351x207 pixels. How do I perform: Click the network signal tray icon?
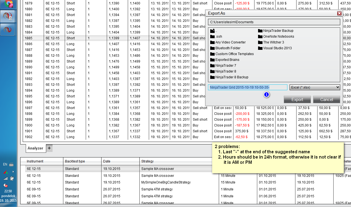tap(6, 178)
